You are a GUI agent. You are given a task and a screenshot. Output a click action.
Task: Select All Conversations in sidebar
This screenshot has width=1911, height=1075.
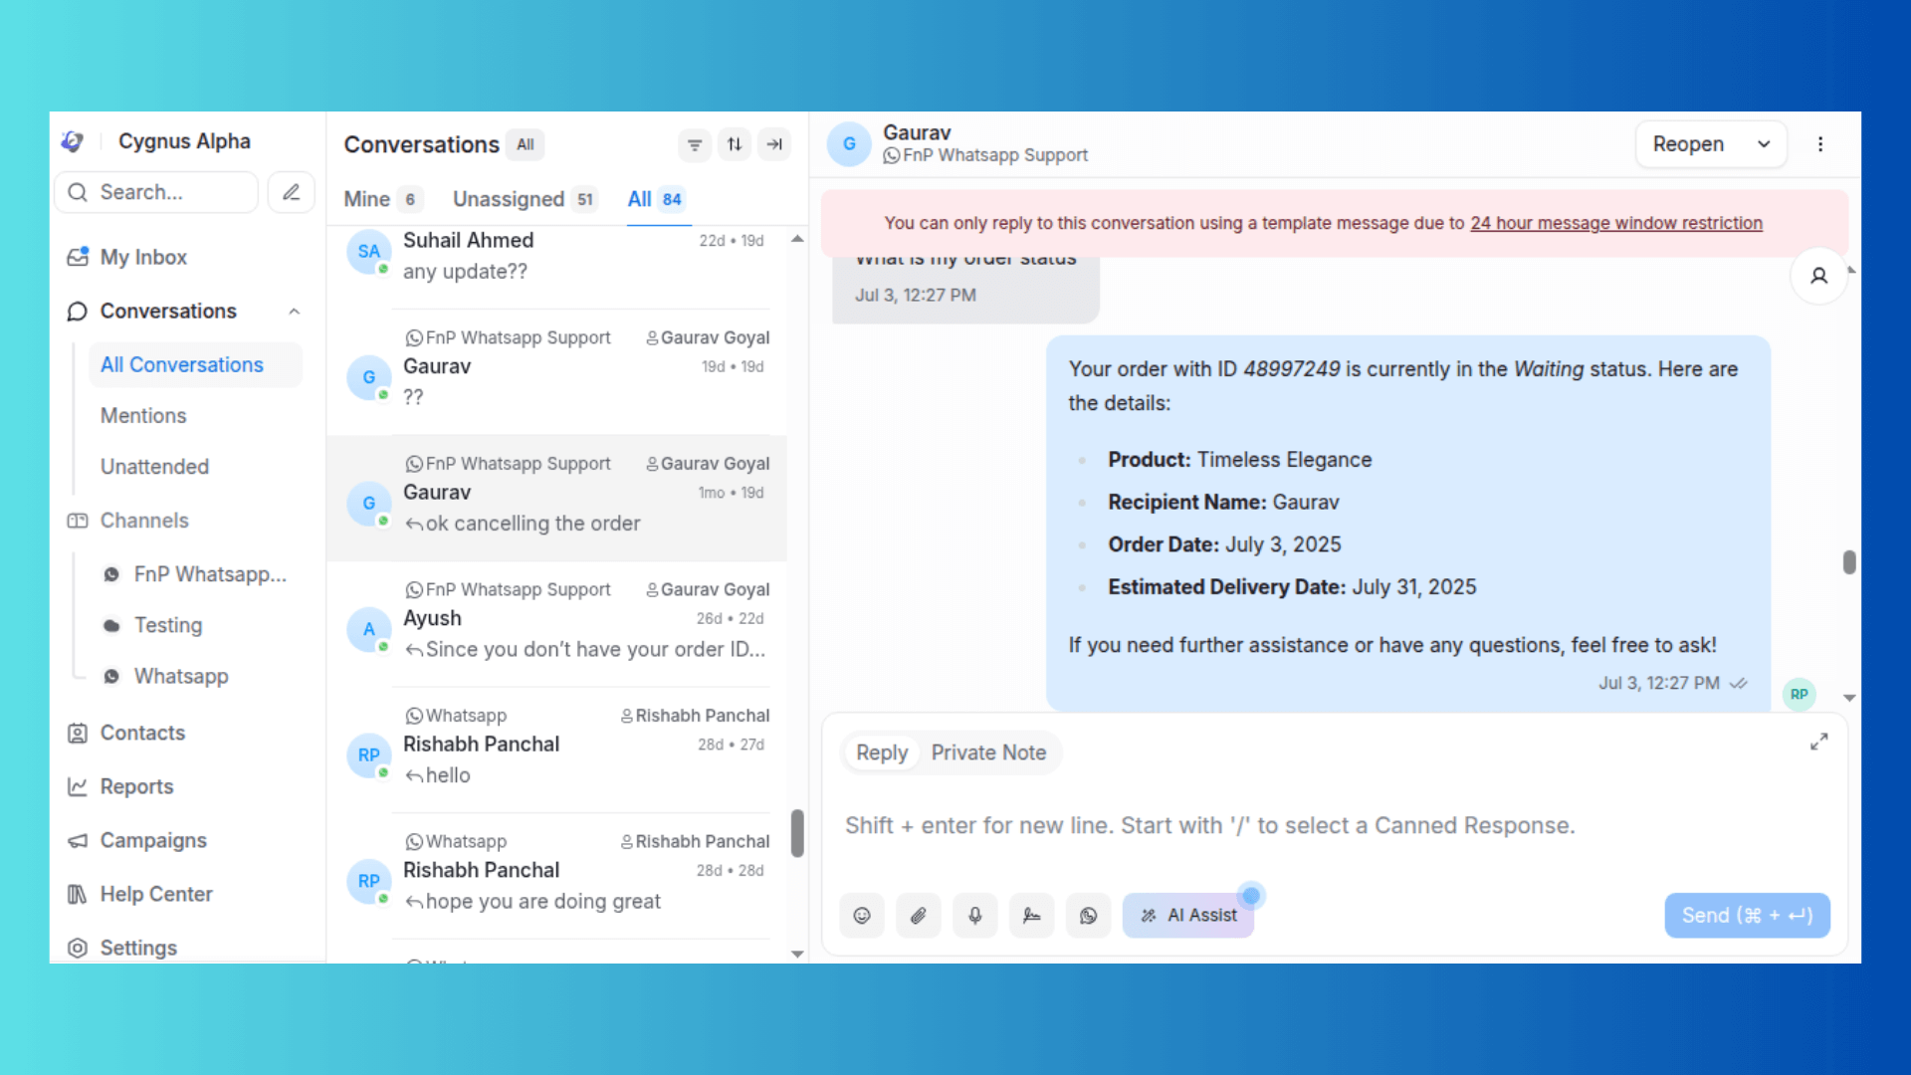pyautogui.click(x=195, y=364)
